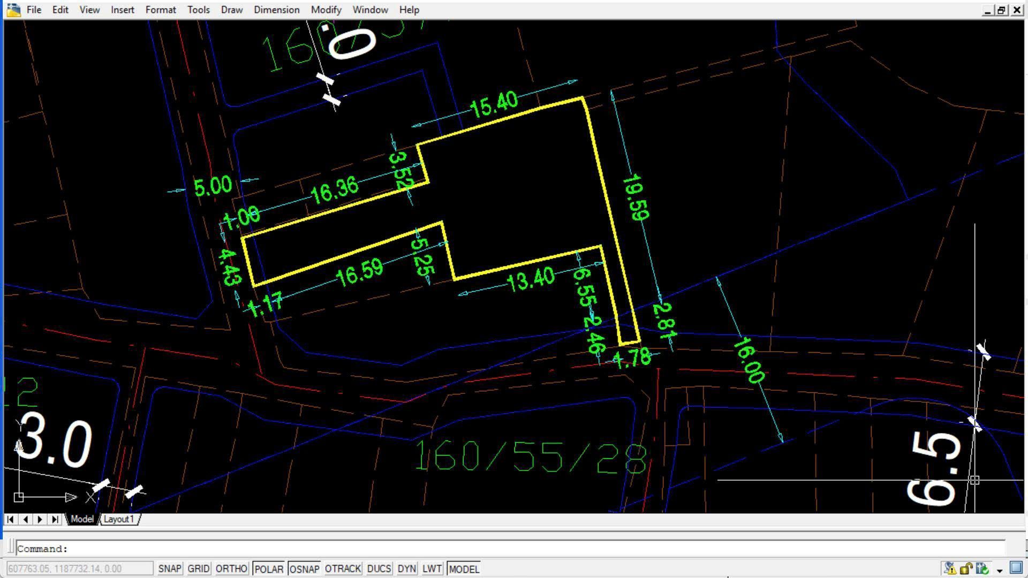Switch to the Layout1 tab
Viewport: 1028px width, 578px height.
pyautogui.click(x=119, y=519)
